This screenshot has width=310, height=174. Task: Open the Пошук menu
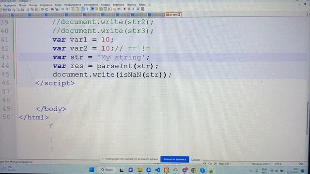click(23, 5)
